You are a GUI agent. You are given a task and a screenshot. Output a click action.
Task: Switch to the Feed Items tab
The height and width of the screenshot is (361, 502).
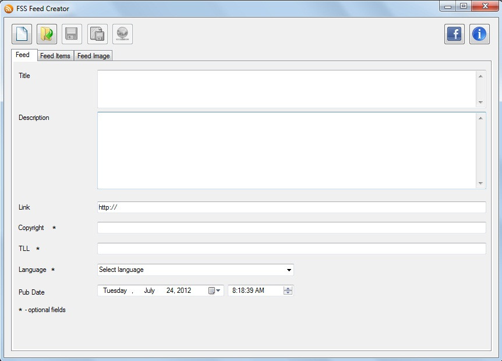(55, 56)
